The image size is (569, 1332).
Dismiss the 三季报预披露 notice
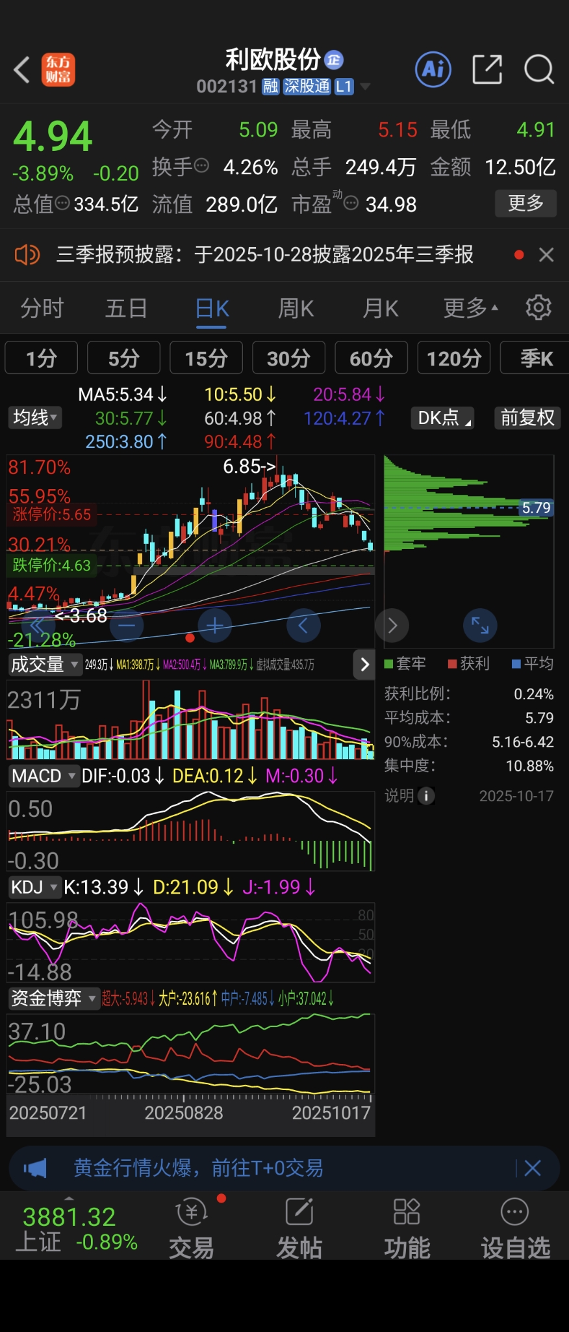coord(546,255)
